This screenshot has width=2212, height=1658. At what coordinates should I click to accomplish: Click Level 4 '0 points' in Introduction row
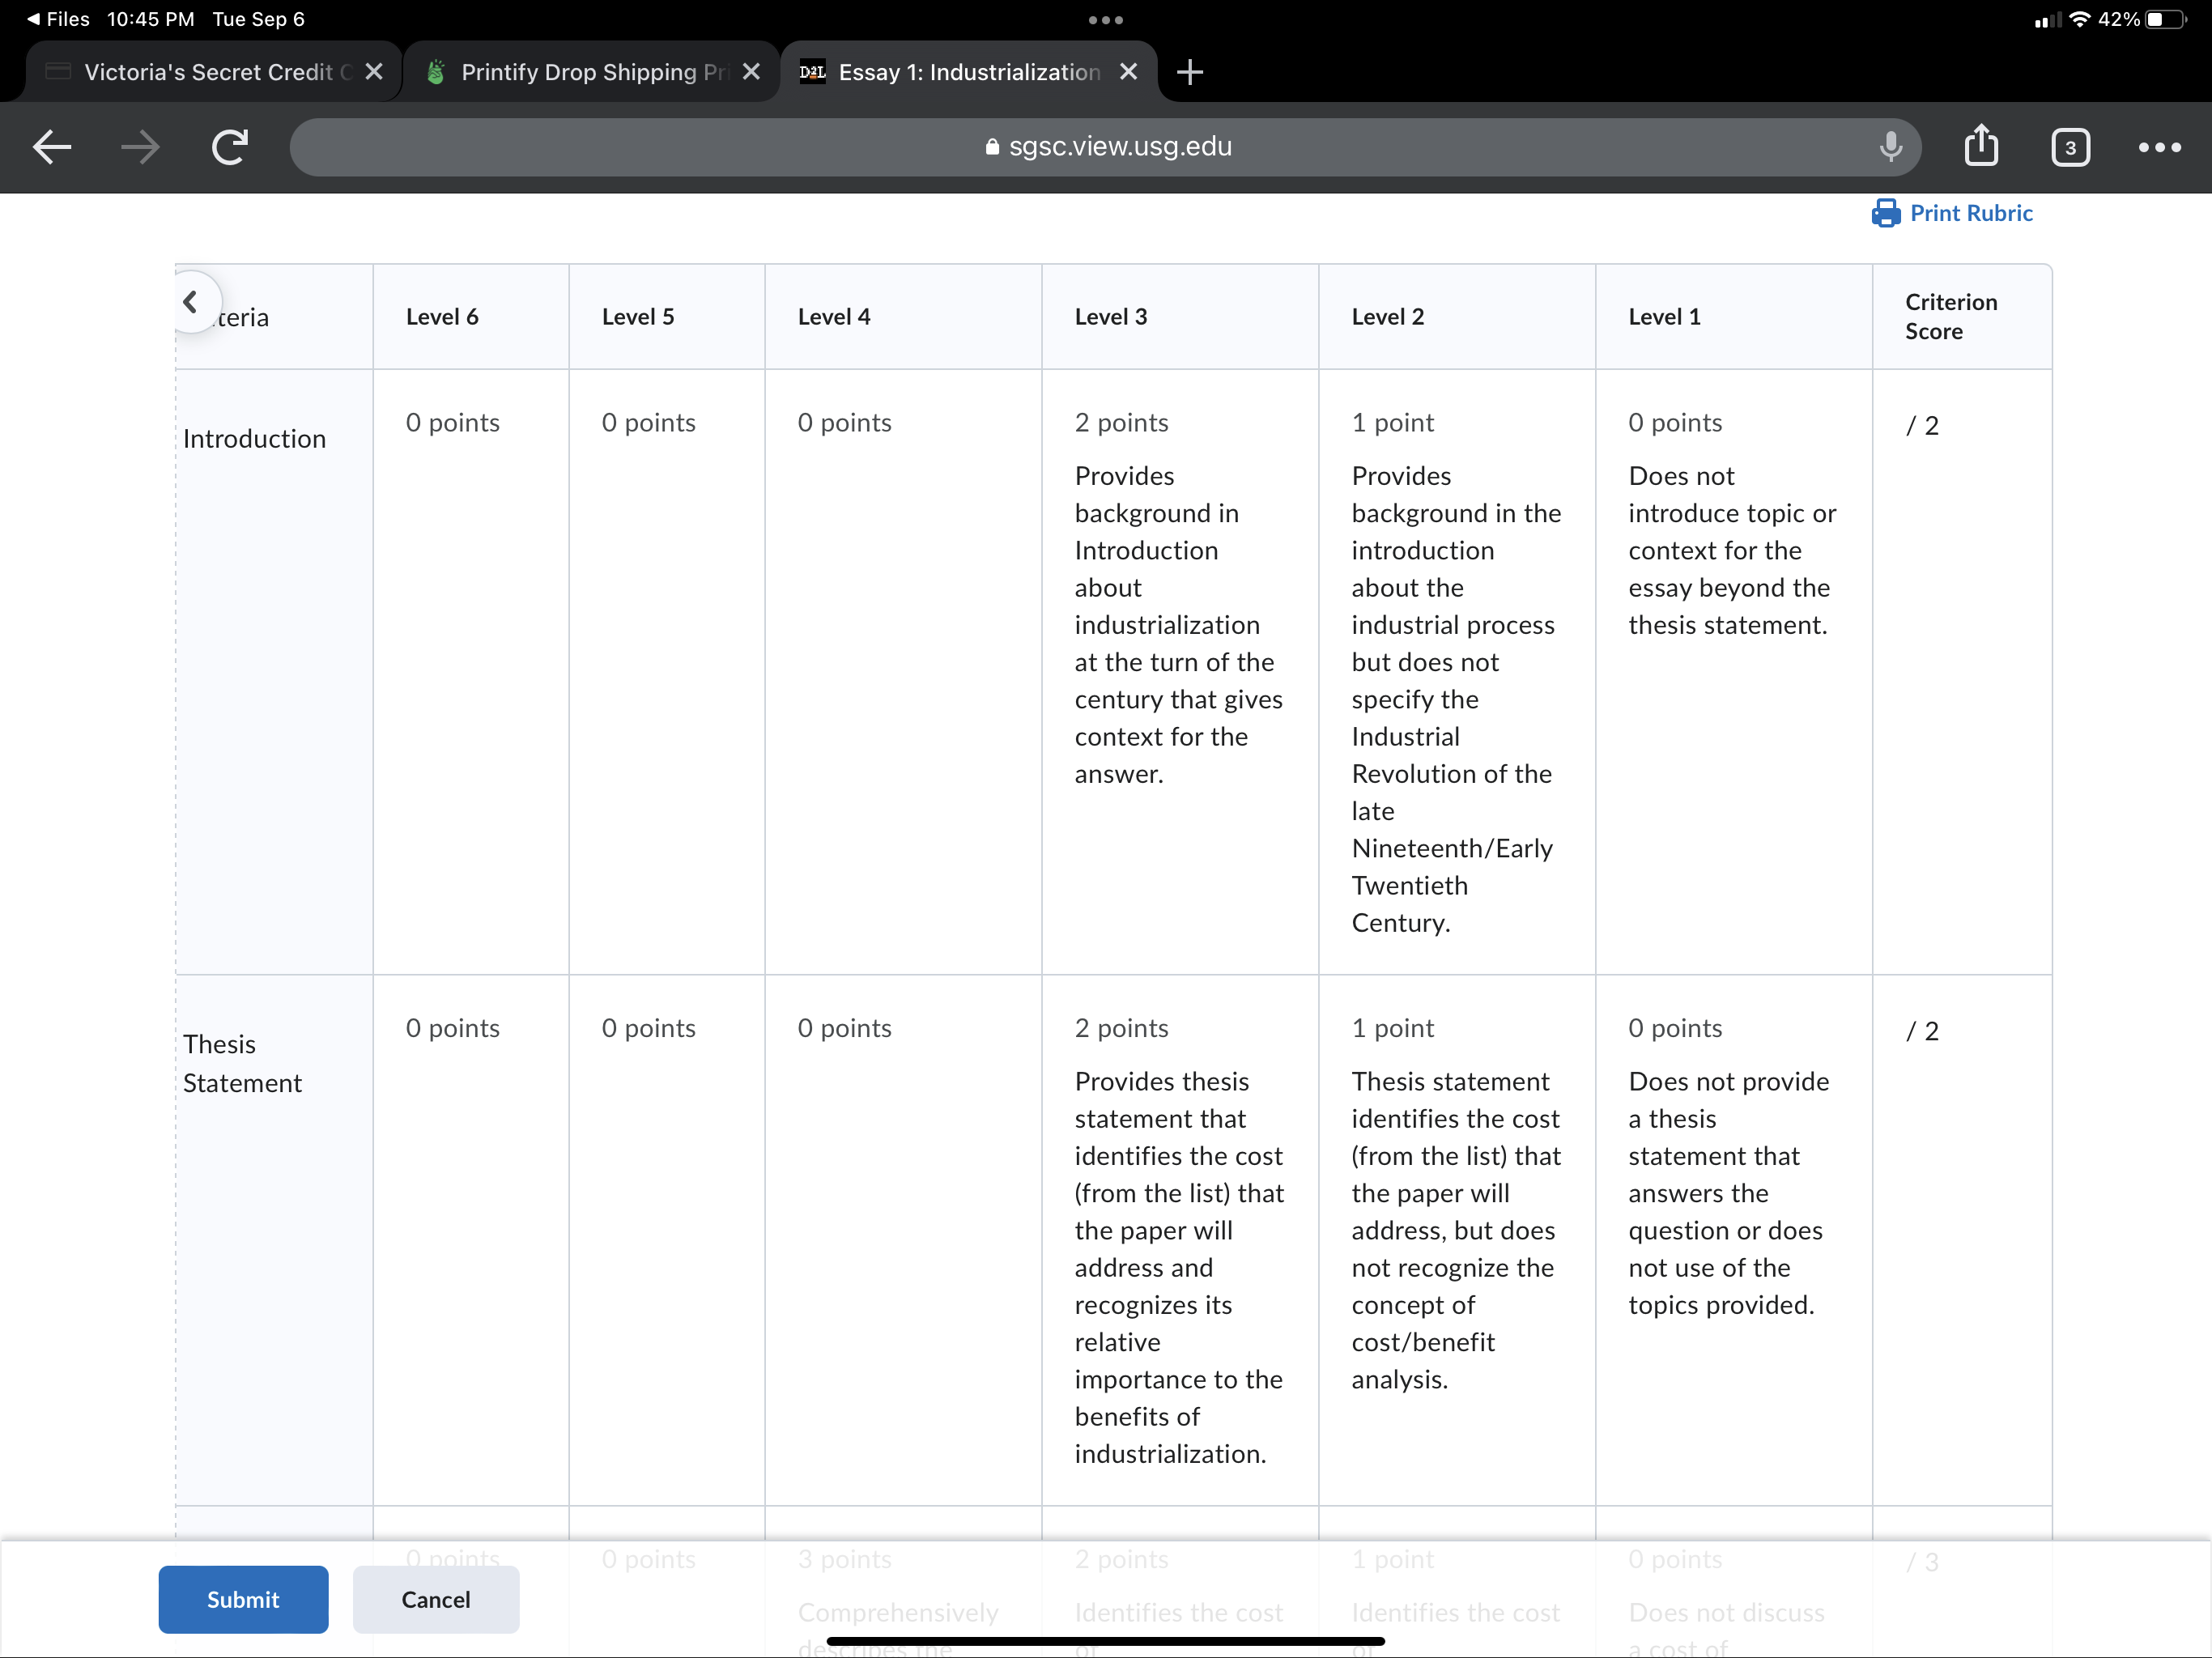[x=844, y=423]
